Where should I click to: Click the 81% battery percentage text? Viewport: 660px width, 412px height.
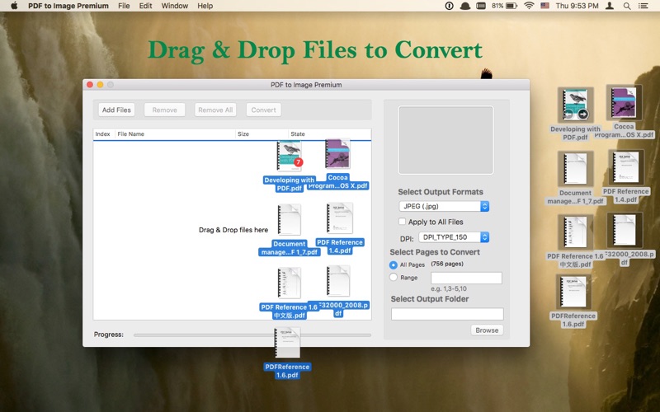(497, 6)
